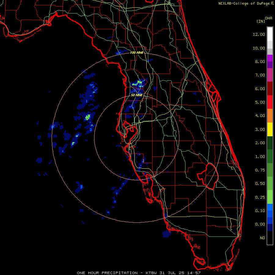The image size is (275, 275).
Task: Click the 3.00 legend value
Action: click(x=260, y=130)
